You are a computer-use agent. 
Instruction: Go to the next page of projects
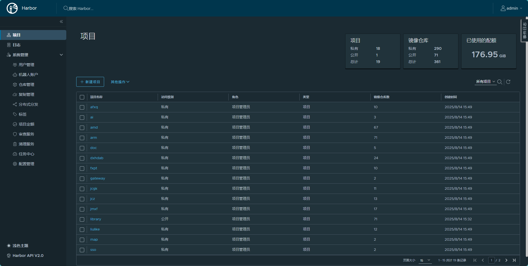pos(506,260)
